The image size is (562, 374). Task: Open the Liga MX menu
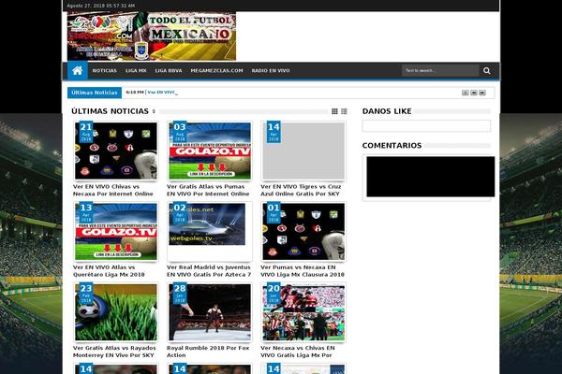point(136,70)
